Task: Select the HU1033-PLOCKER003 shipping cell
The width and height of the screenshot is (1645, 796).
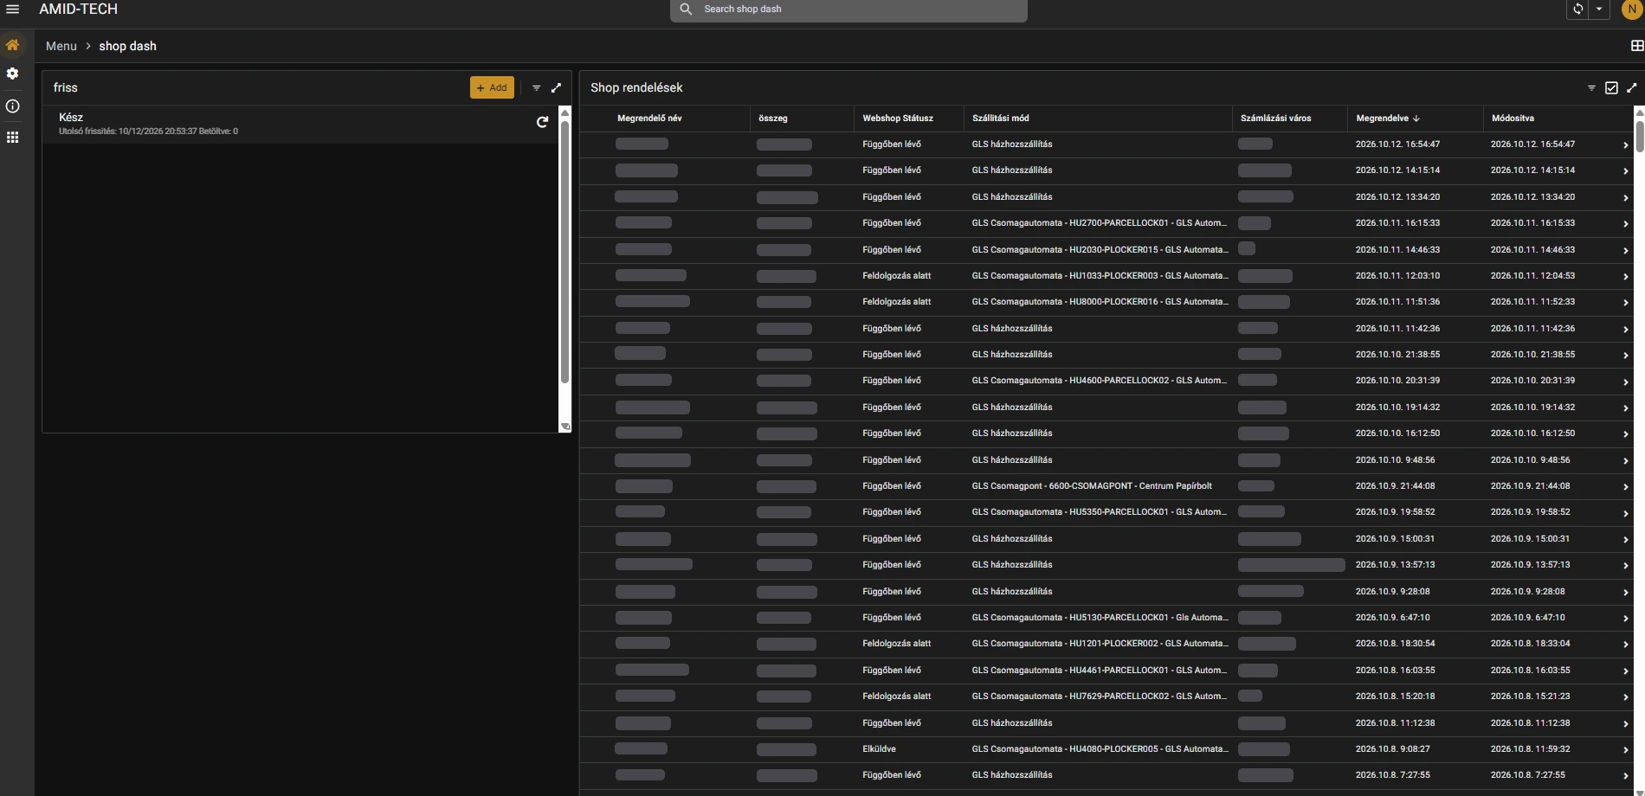Action: 1100,276
